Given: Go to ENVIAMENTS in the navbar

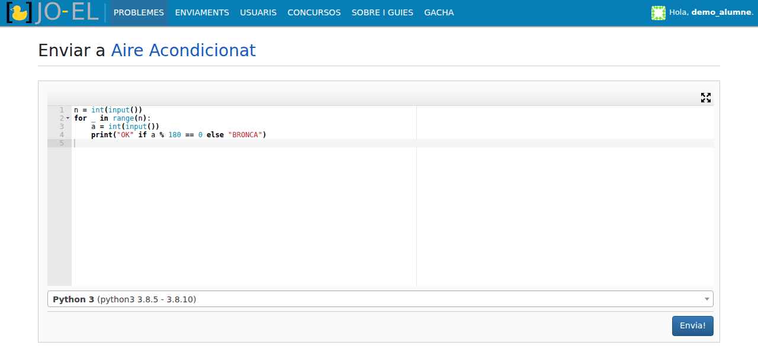Looking at the screenshot, I should tap(202, 13).
